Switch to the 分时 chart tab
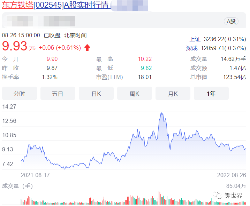This screenshot has width=250, height=206. coord(20,93)
